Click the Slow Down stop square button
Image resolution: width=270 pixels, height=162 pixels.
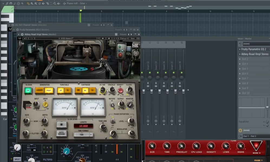[x=61, y=124]
